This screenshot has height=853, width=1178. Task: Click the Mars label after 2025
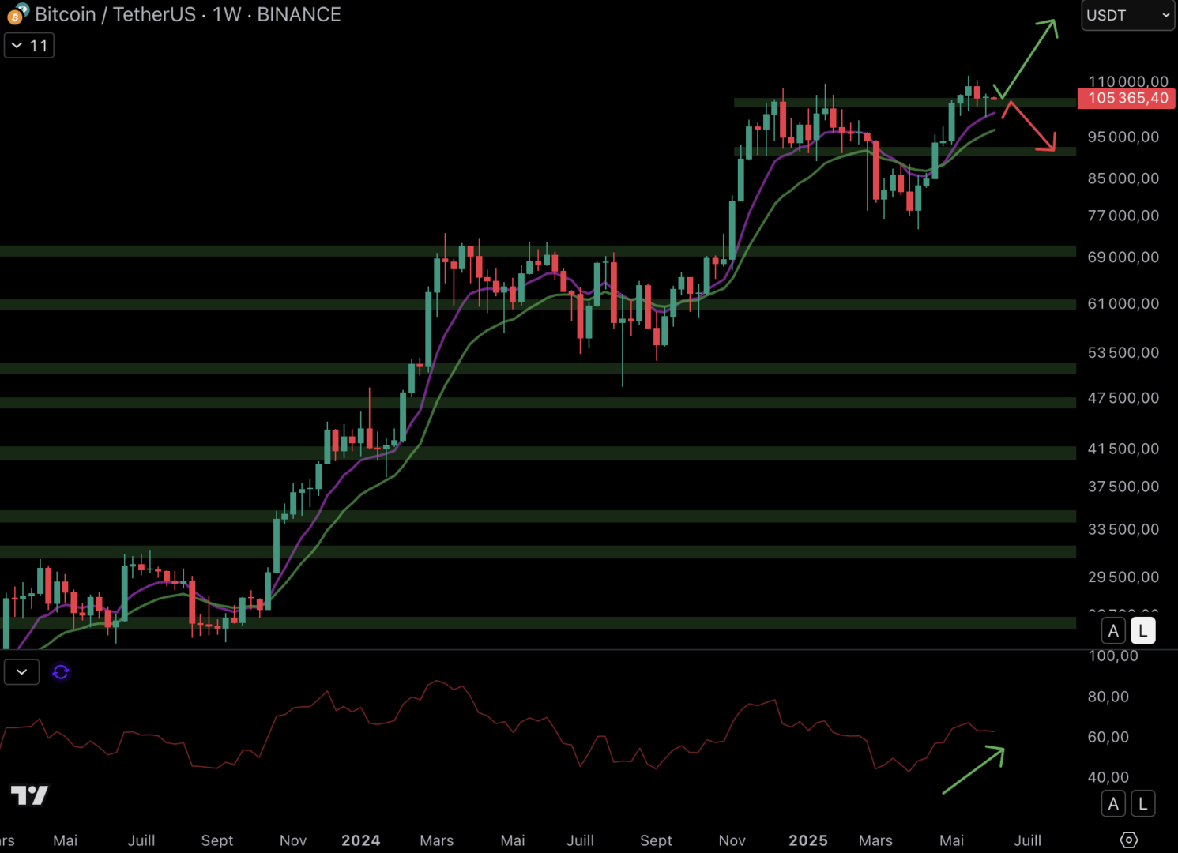(x=875, y=840)
